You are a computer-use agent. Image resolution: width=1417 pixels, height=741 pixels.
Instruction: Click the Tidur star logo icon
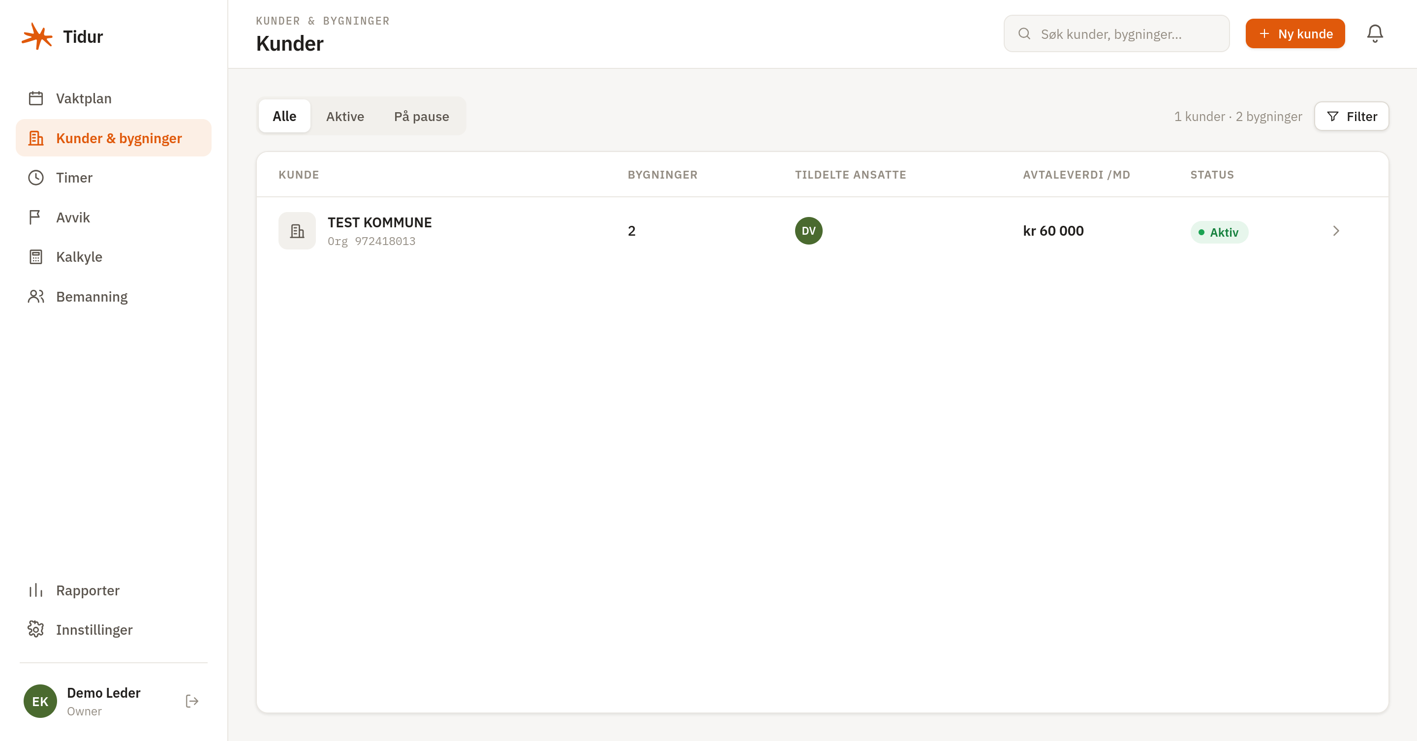[37, 36]
